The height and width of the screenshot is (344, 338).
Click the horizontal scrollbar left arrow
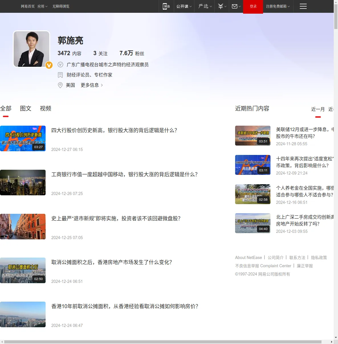[x=2, y=342]
